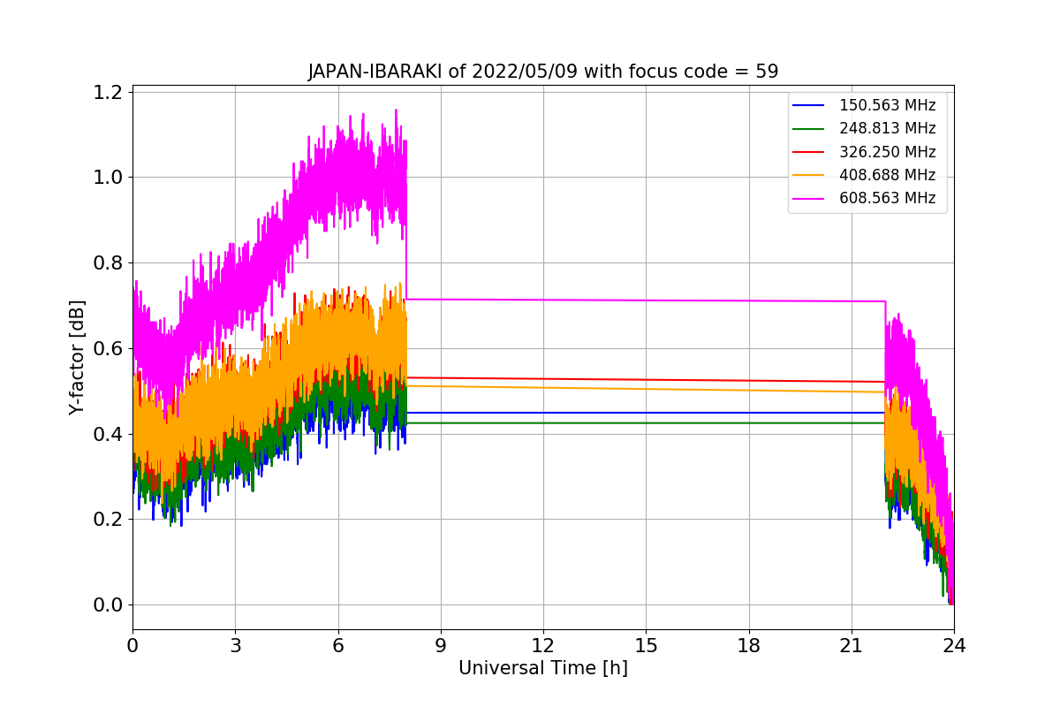Image resolution: width=1060 pixels, height=707 pixels.
Task: Click the y-axis tick label 0.8
Action: pos(108,262)
